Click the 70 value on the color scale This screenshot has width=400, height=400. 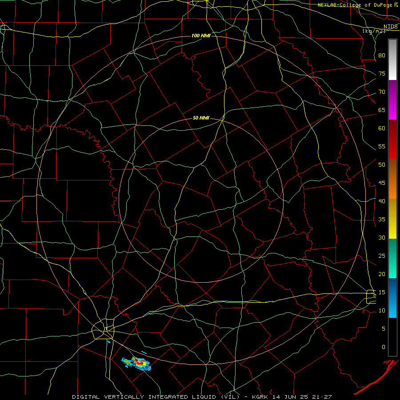[x=382, y=92]
